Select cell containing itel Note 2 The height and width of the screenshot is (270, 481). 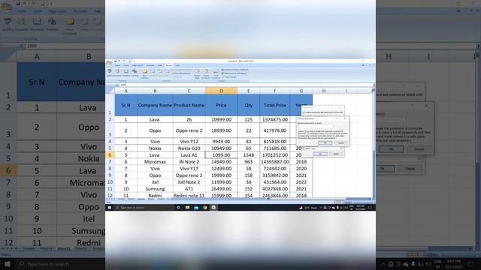point(189,181)
